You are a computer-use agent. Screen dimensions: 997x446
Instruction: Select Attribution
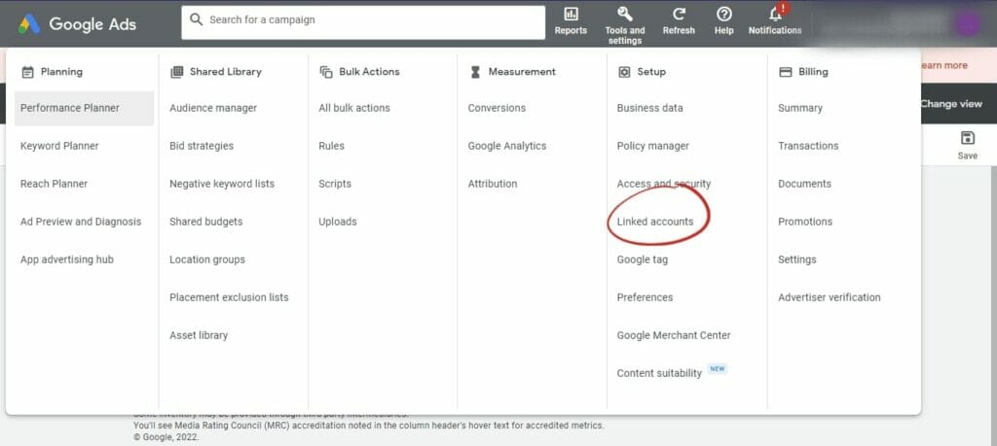point(492,184)
